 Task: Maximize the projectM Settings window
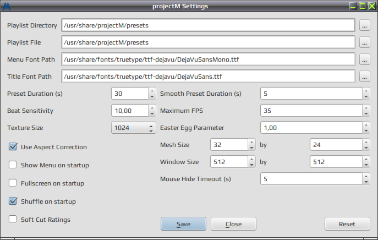pyautogui.click(x=363, y=6)
